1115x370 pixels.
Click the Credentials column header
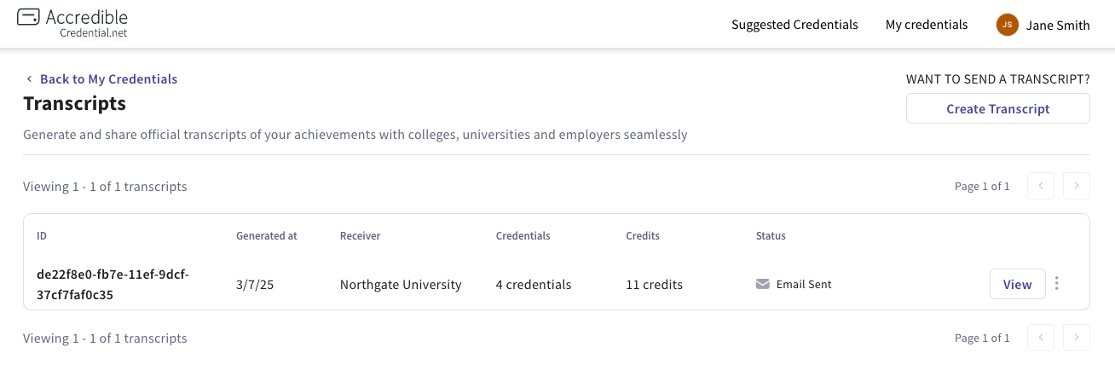coord(523,235)
